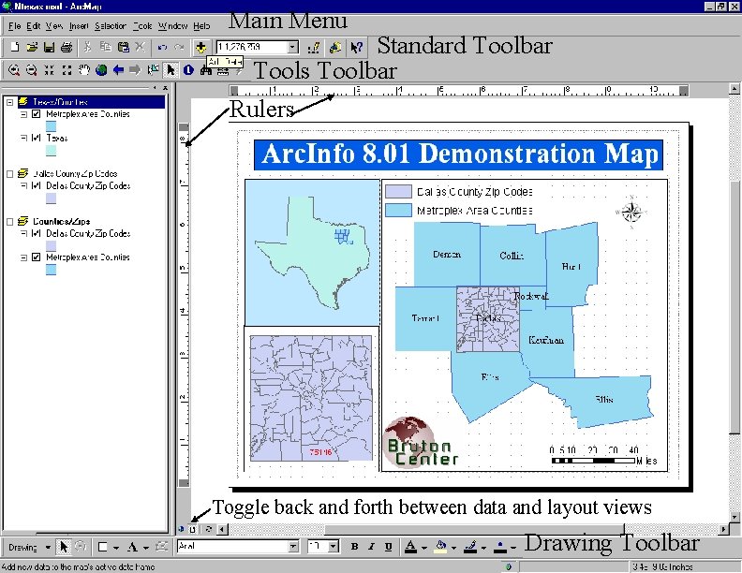Select the Measure ruler tool
Viewport: 742px width, 573px height.
click(223, 72)
